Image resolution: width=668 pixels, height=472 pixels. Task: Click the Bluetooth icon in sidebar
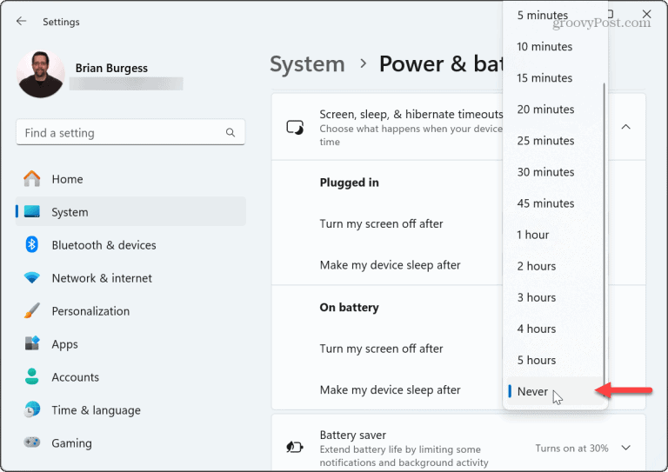[31, 245]
